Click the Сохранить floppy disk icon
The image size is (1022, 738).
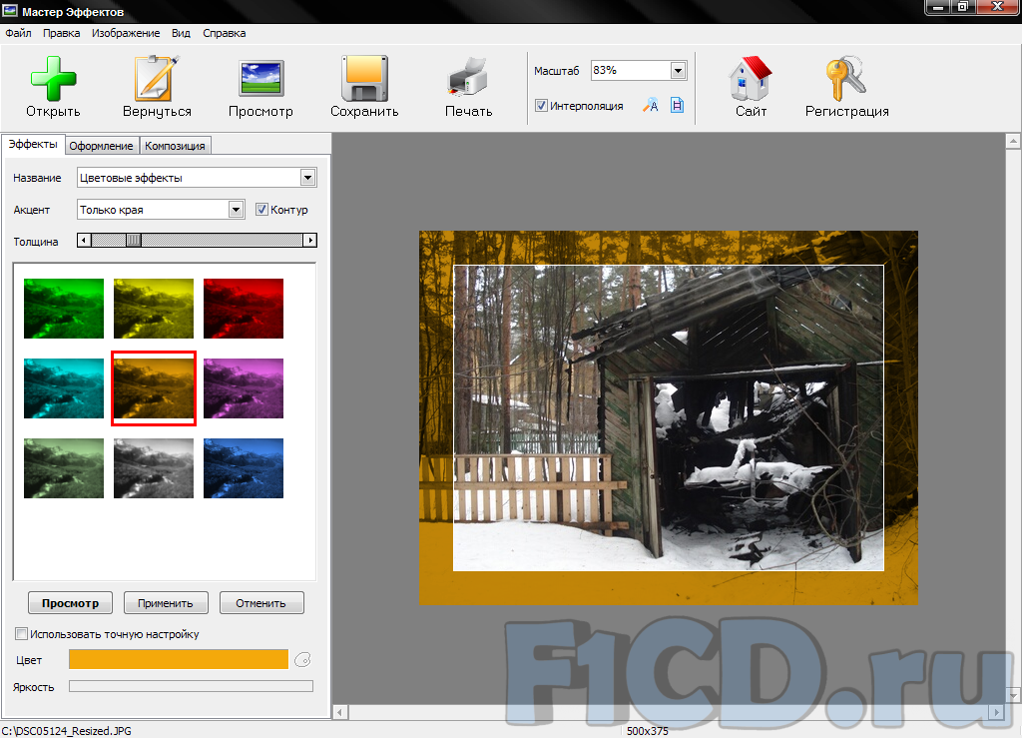[364, 78]
